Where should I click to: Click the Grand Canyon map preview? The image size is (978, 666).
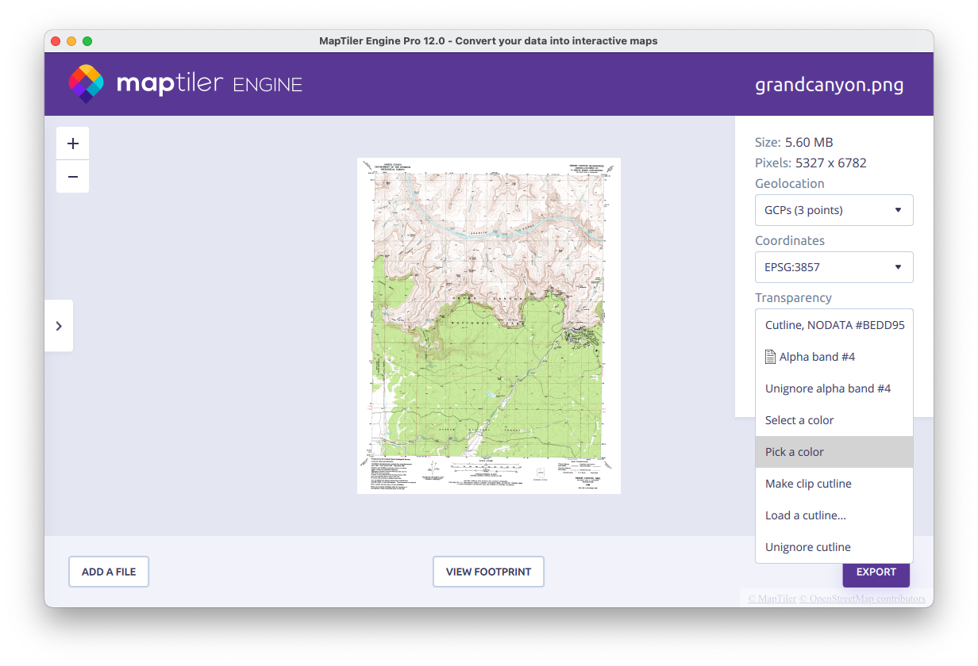pyautogui.click(x=488, y=325)
